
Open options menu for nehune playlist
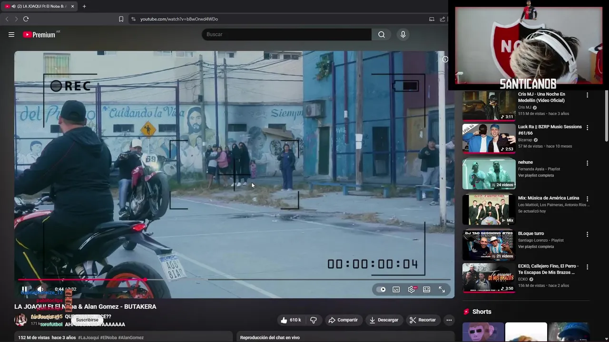tap(587, 163)
